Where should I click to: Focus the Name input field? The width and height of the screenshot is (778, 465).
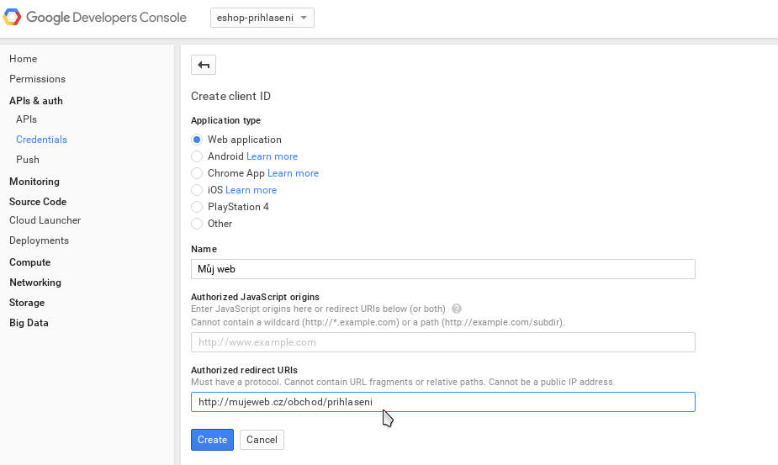[x=443, y=269]
